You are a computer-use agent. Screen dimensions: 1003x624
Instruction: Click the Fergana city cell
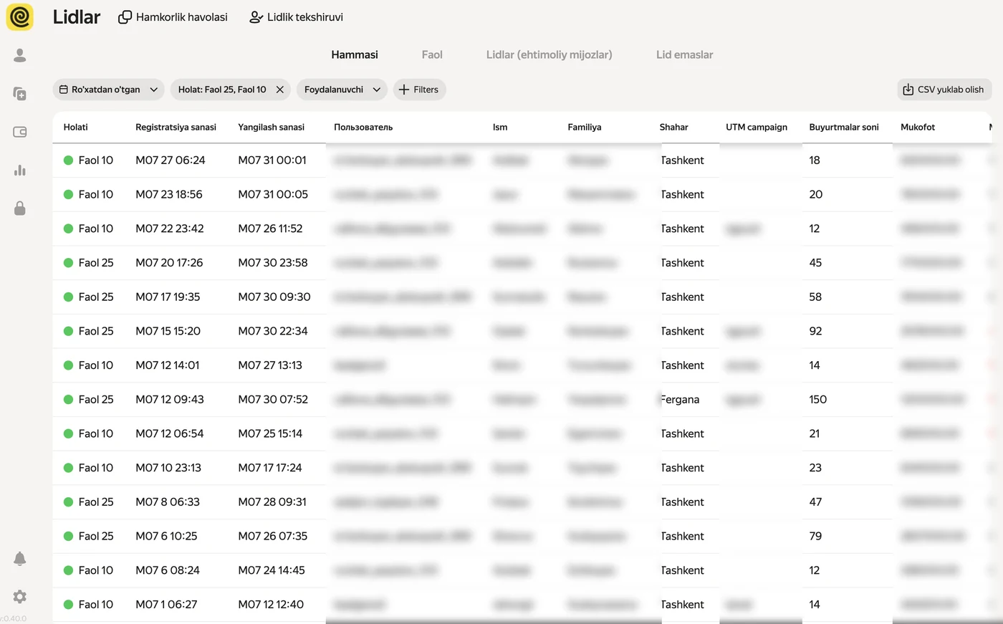(680, 399)
